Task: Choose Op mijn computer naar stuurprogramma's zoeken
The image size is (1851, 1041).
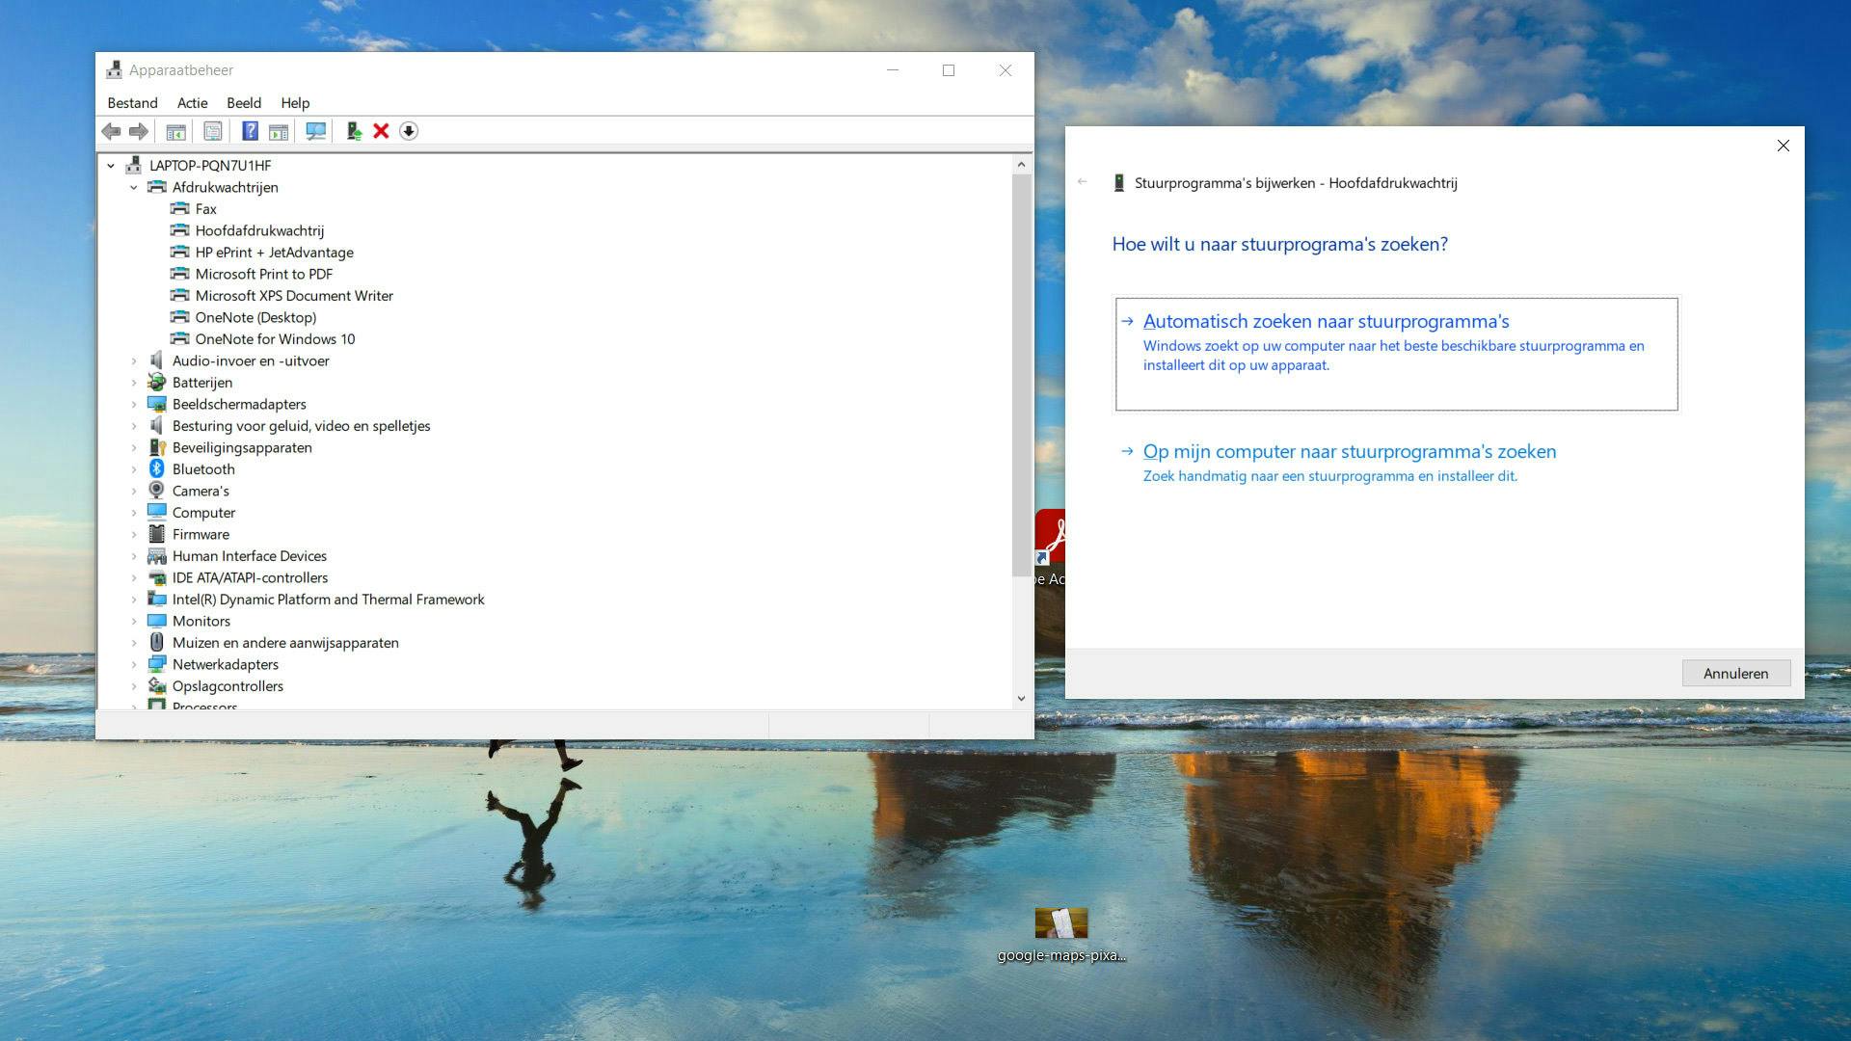Action: click(1349, 452)
